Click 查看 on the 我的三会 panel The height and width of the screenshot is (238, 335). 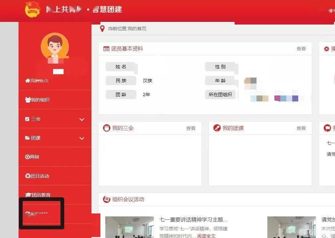(x=191, y=128)
